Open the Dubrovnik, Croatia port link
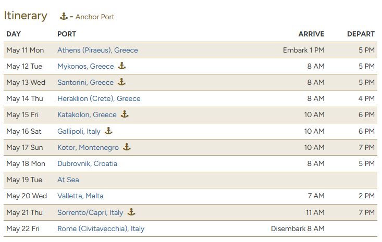Image resolution: width=382 pixels, height=242 pixels. pyautogui.click(x=87, y=164)
